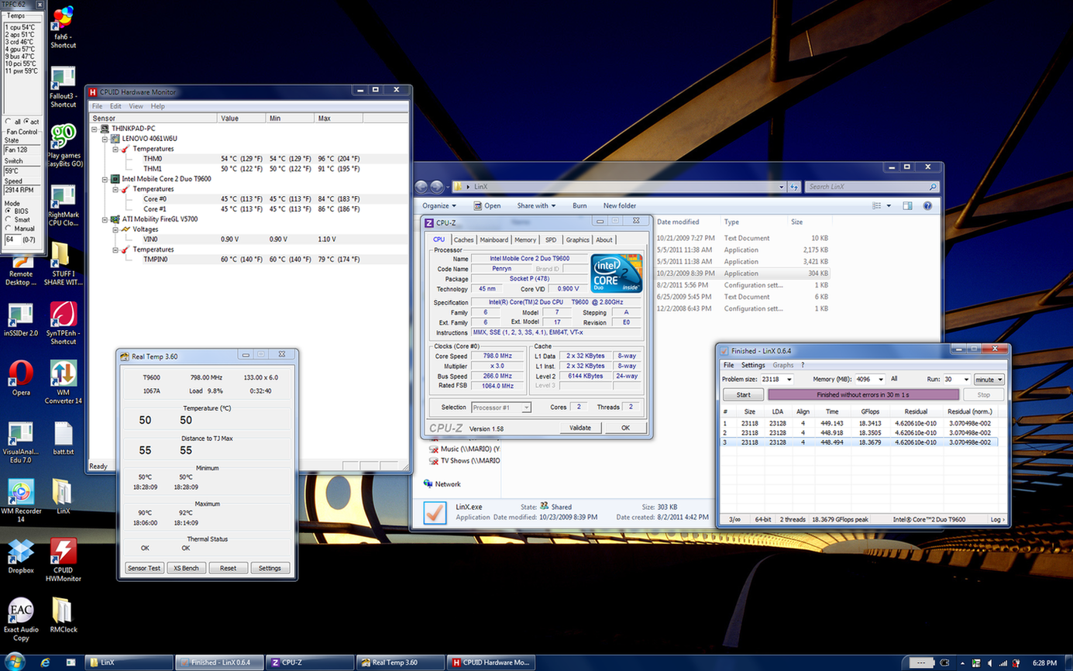Open the LinX folder on the desktop
Image resolution: width=1073 pixels, height=671 pixels.
[x=64, y=497]
